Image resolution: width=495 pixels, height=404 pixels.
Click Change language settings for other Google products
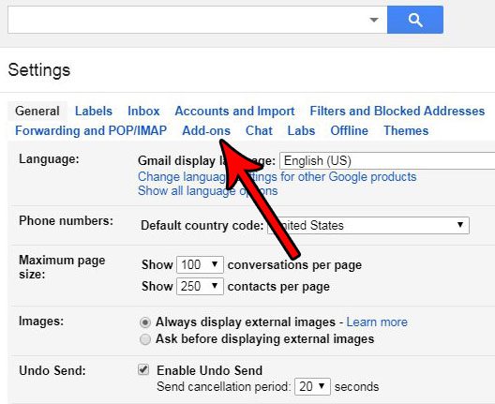coord(277,177)
